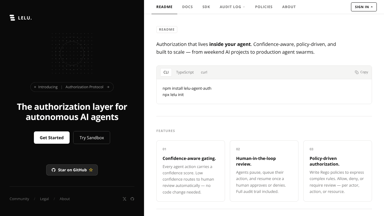Click the LELU logo icon
384x216 pixels.
tap(12, 18)
